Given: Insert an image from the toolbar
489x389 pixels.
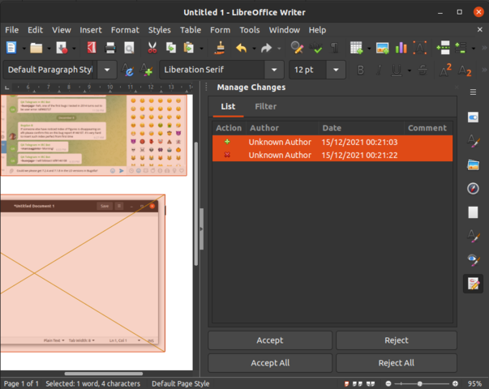Looking at the screenshot, I should coord(382,48).
